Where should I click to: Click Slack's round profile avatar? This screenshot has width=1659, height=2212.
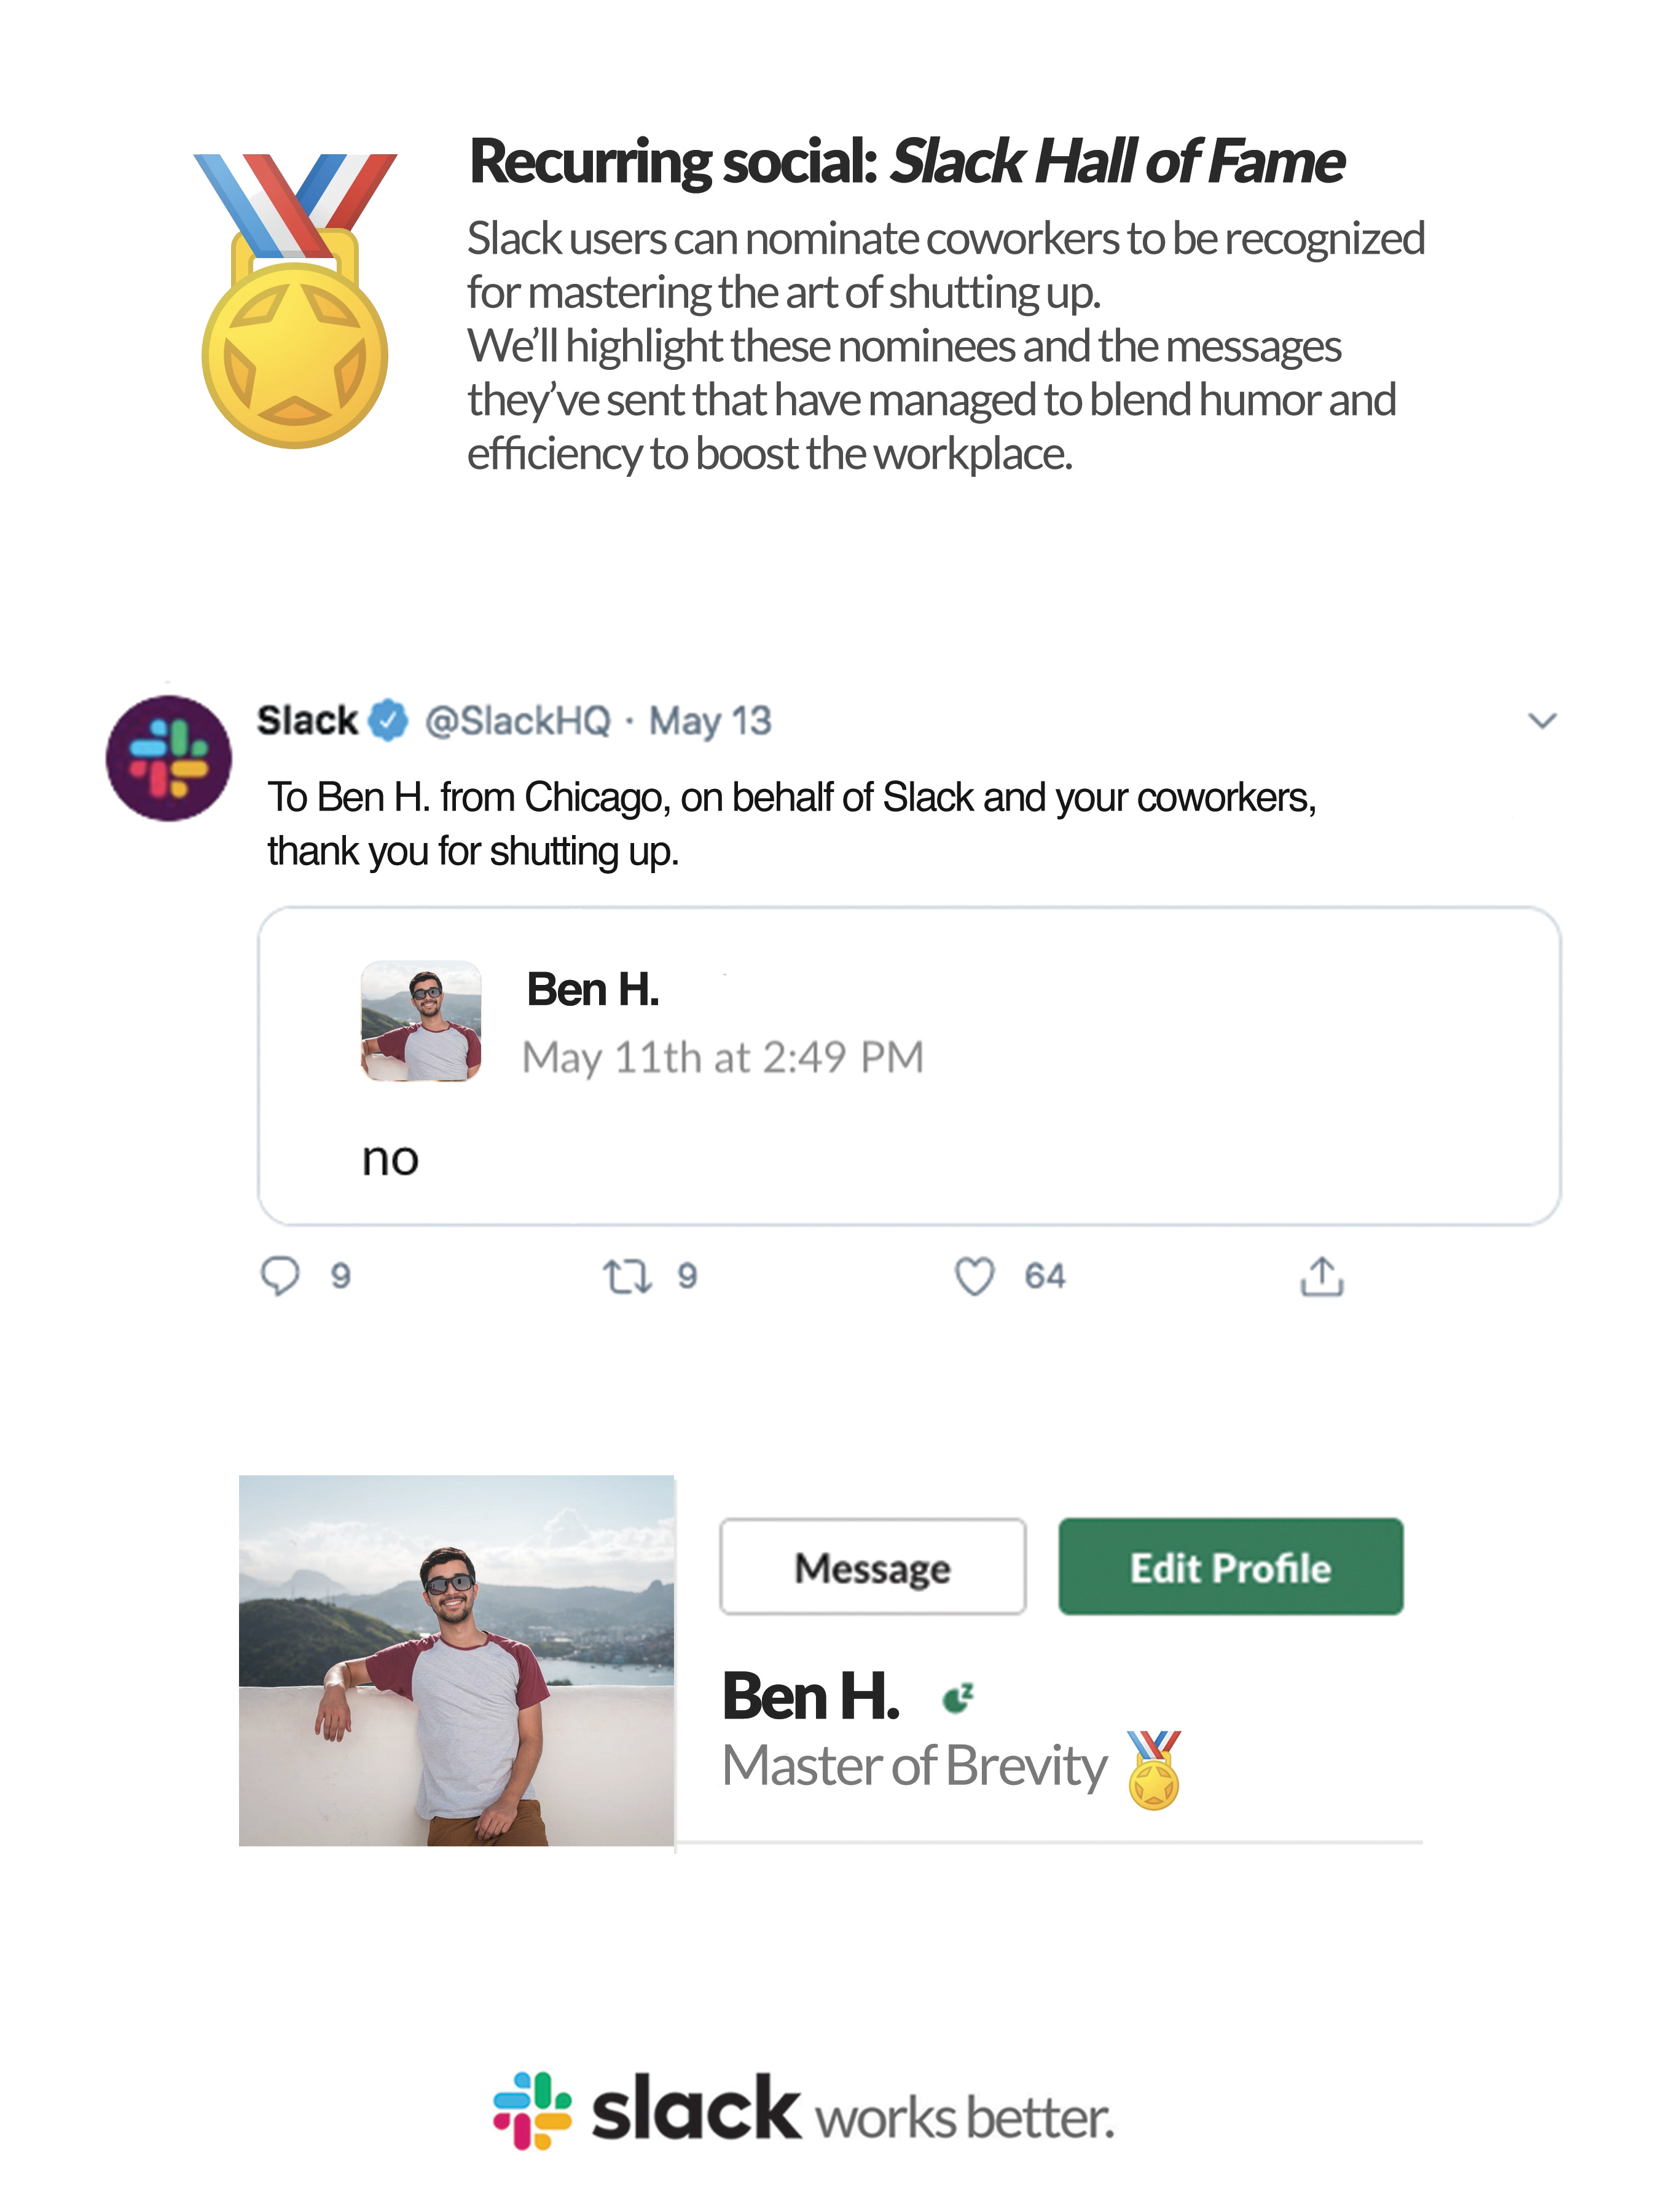tap(169, 758)
